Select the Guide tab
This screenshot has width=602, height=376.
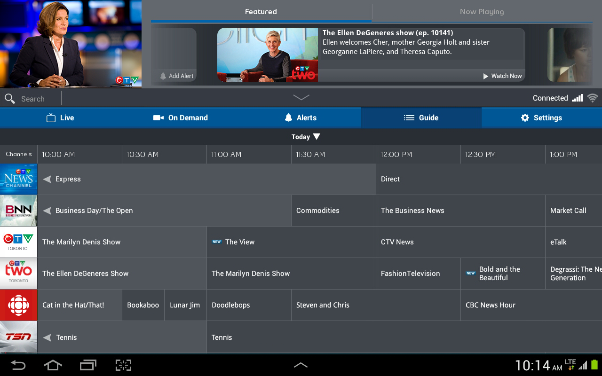421,118
